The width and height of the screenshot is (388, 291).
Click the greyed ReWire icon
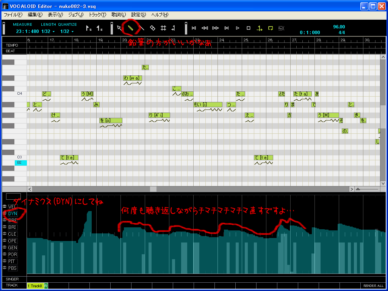281,28
